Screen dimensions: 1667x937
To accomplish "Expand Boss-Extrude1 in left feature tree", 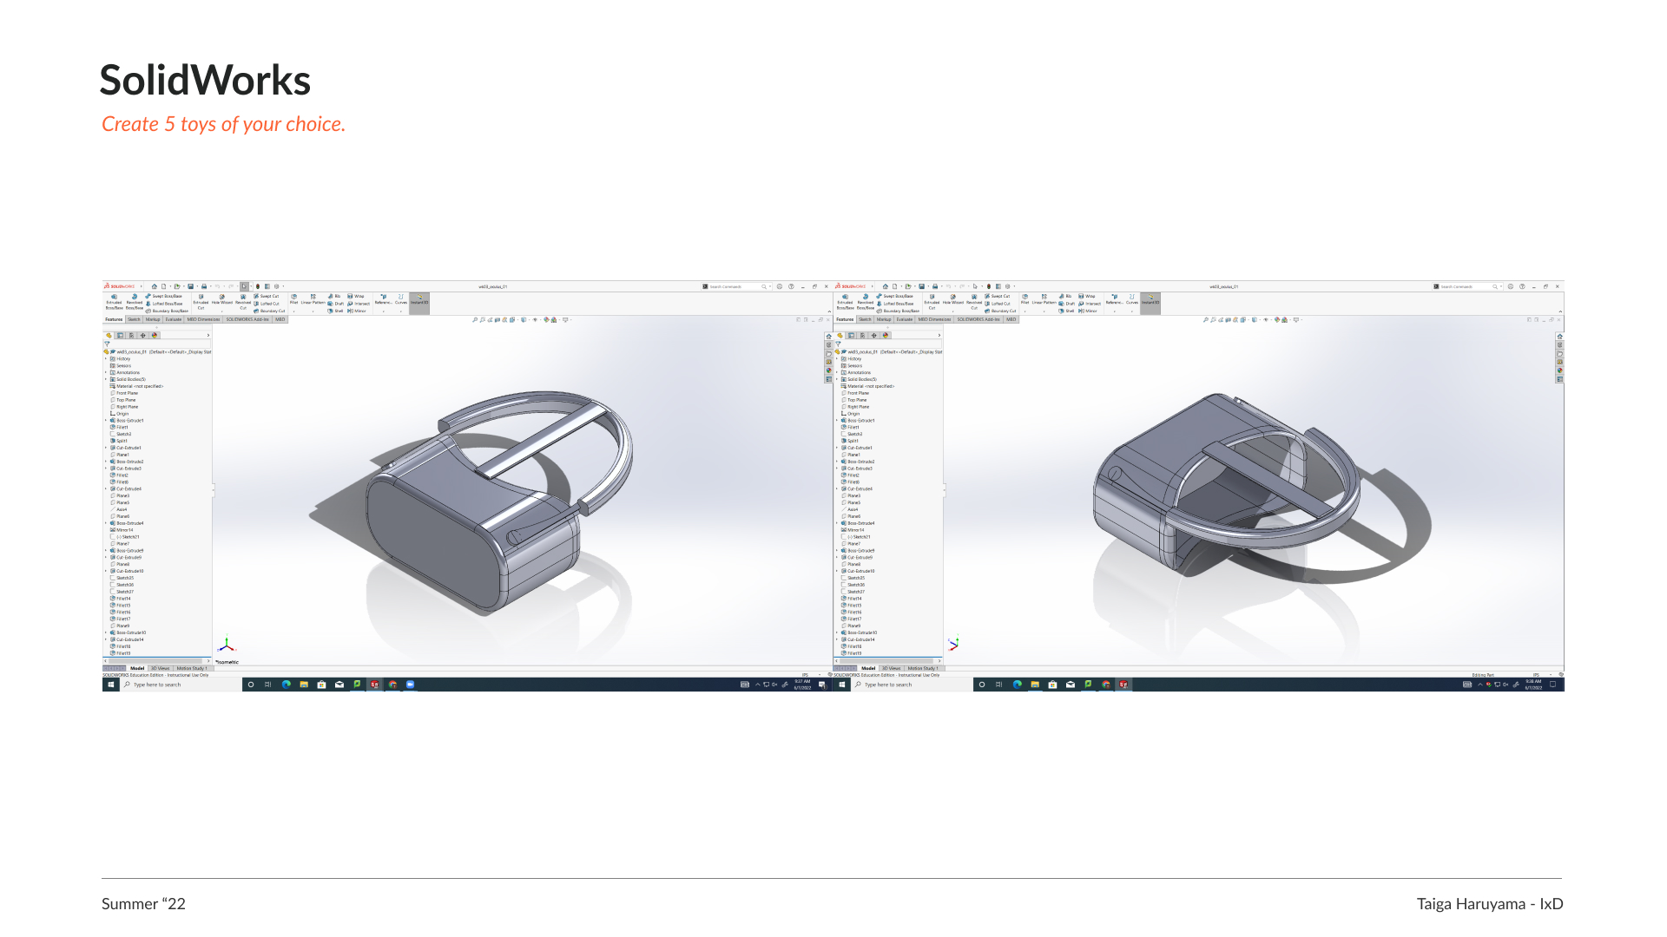I will tap(106, 421).
